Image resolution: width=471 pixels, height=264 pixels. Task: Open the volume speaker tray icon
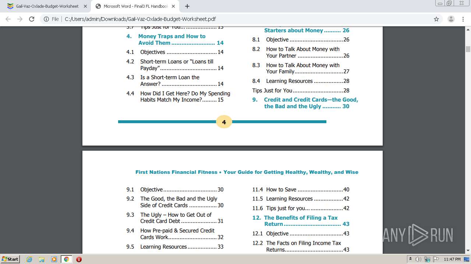(x=418, y=259)
